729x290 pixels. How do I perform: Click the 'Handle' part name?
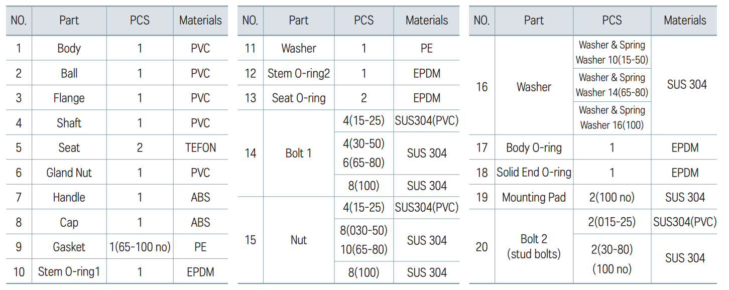click(x=69, y=198)
